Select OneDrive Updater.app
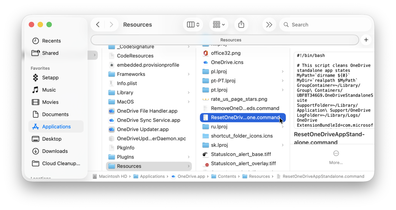 click(149, 129)
